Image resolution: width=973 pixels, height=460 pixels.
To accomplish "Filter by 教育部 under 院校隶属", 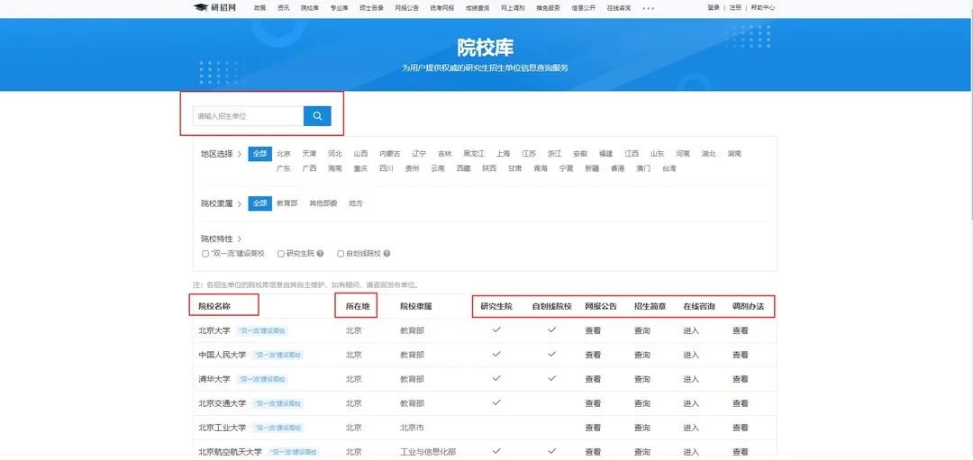I will click(286, 203).
